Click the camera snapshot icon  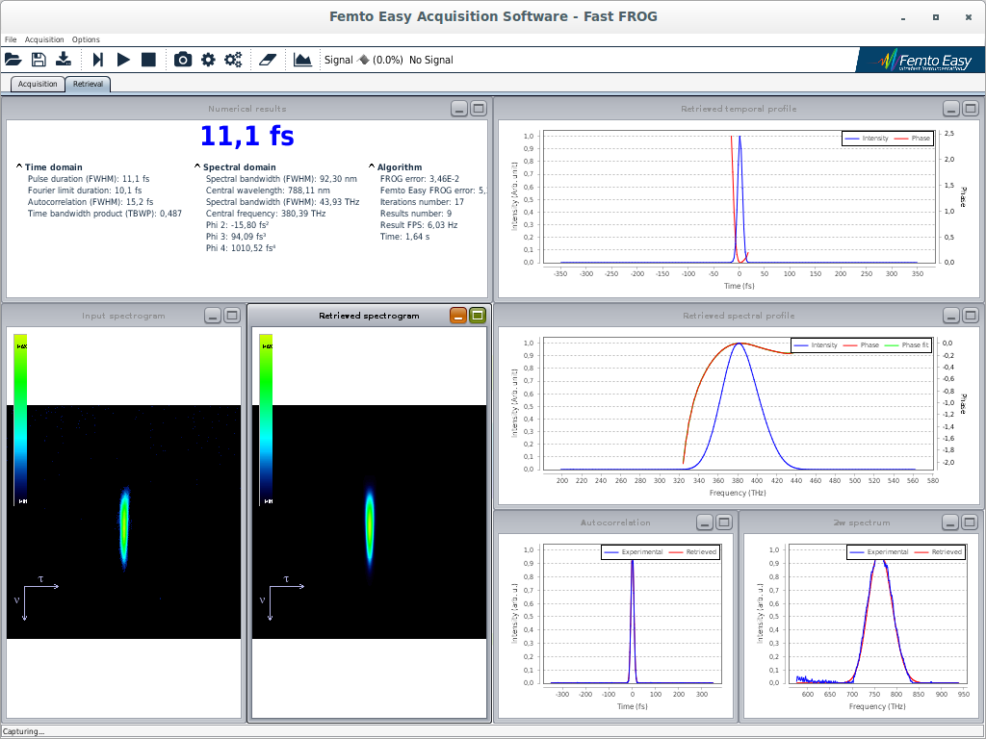182,60
